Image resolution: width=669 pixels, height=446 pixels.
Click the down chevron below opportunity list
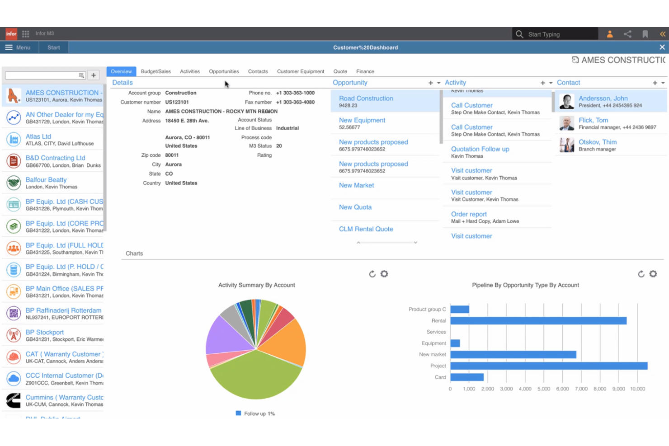(x=415, y=243)
